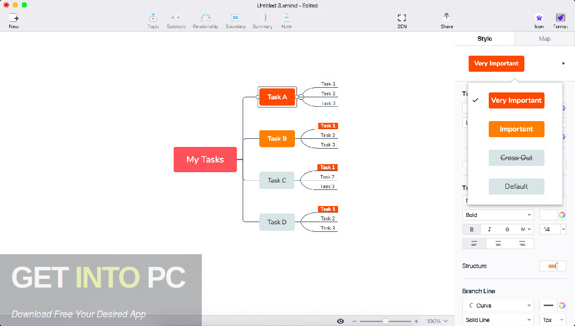Toggle bold text formatting

tap(471, 229)
